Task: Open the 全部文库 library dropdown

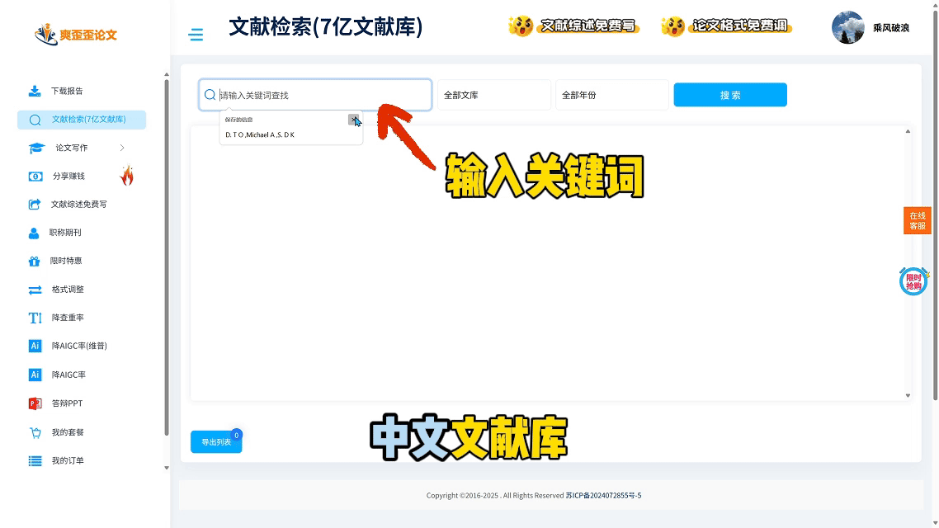Action: (x=493, y=95)
